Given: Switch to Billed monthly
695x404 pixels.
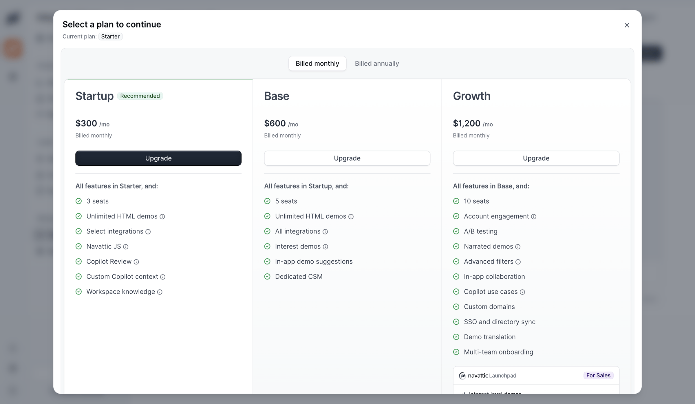Looking at the screenshot, I should tap(317, 63).
